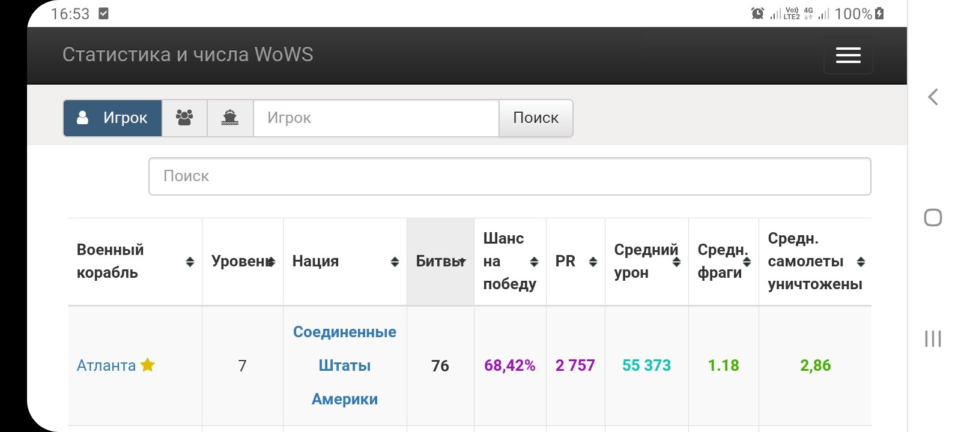Tap the checkbox notification icon near clock

(103, 13)
